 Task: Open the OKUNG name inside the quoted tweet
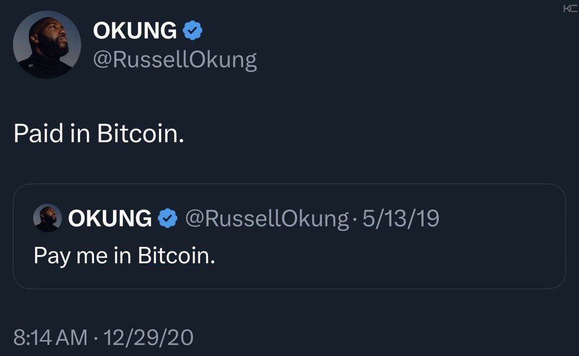tap(110, 218)
